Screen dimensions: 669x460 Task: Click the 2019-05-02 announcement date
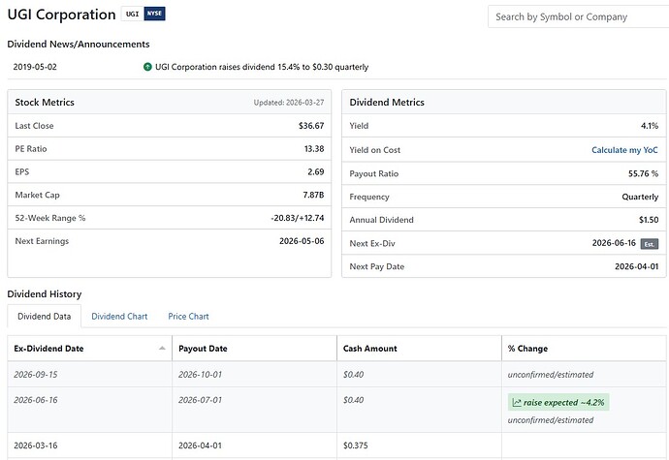click(35, 67)
